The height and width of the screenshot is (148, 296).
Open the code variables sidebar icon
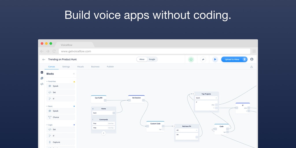click(x=42, y=84)
